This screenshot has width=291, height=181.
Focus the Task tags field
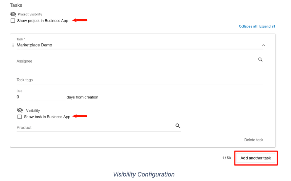pos(140,80)
